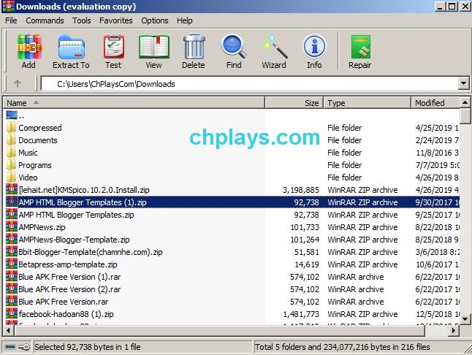
Task: Select AMP HTML Blogger Templates (1).zip row
Action: pos(232,202)
